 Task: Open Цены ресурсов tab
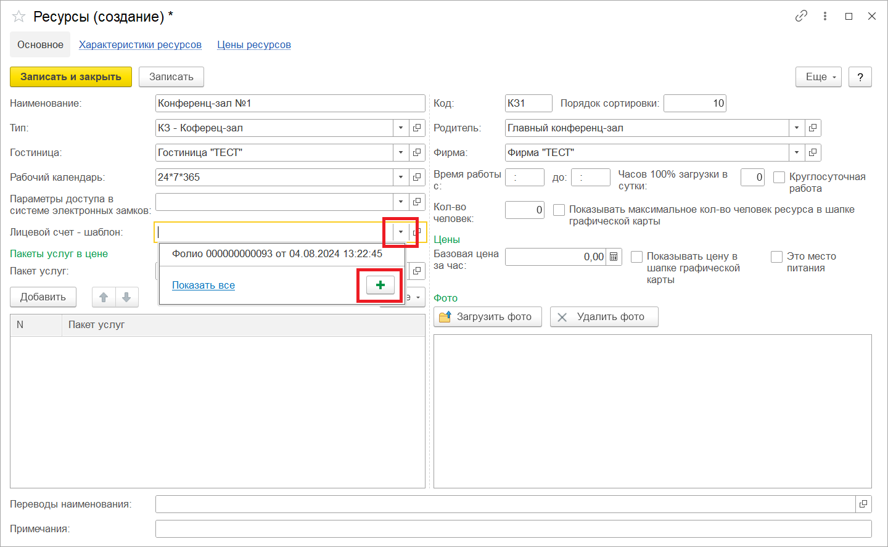coord(254,44)
